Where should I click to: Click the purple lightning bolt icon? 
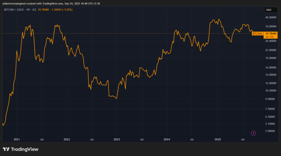254,133
